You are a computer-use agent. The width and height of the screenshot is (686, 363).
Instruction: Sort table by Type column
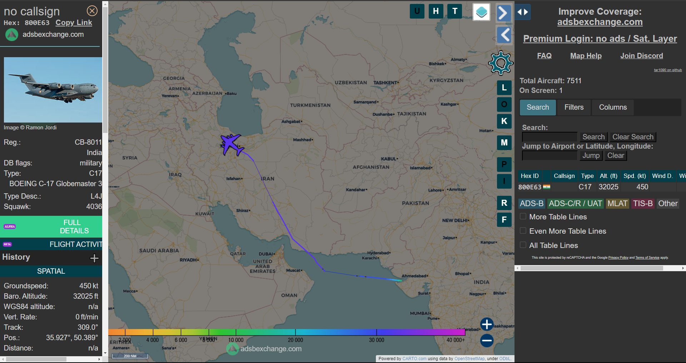(x=587, y=176)
